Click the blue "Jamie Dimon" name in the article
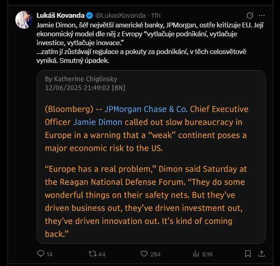 (97, 122)
